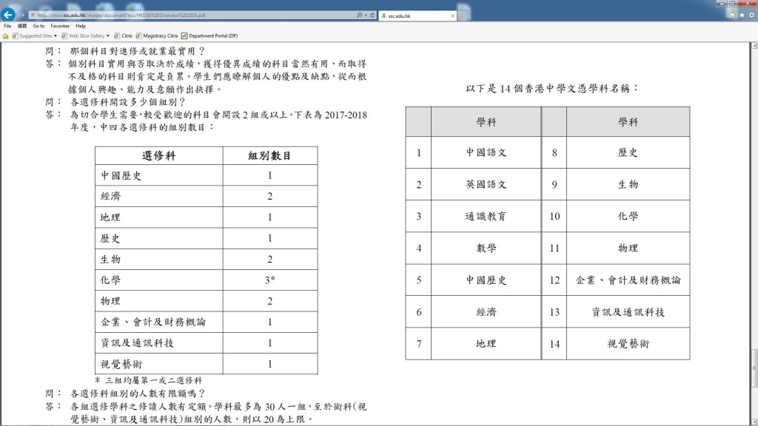Click the question 各選修科開設多少個組別

tap(127, 102)
